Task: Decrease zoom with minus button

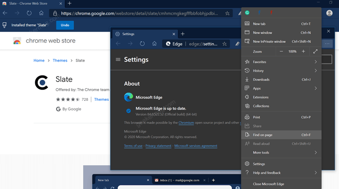Action: click(x=281, y=51)
